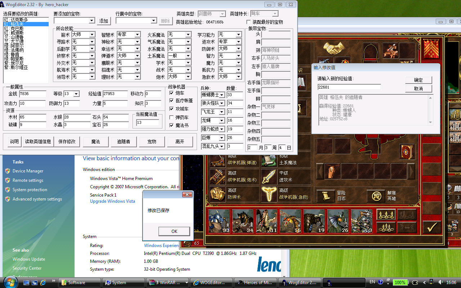Viewport: 461px width, 288px height.
Task: Switch to the WogEditor 2... taskbar item
Action: click(299, 283)
